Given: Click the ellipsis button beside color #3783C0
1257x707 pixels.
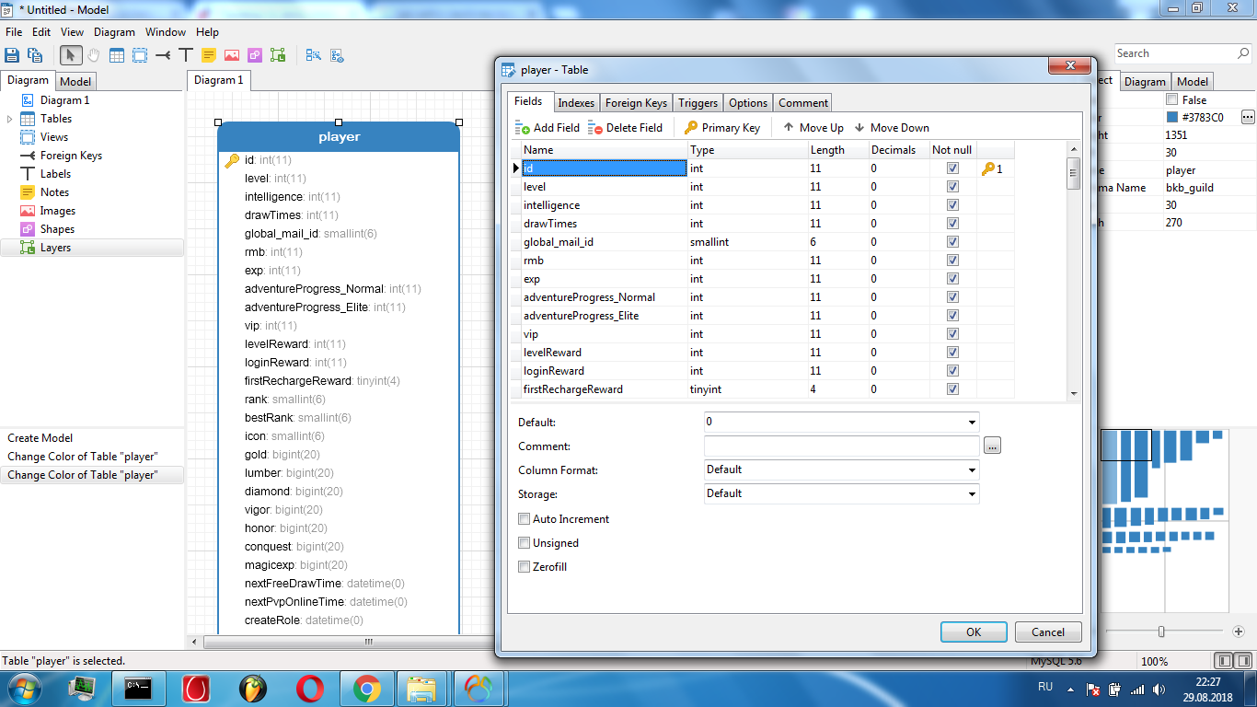Looking at the screenshot, I should pyautogui.click(x=1248, y=117).
